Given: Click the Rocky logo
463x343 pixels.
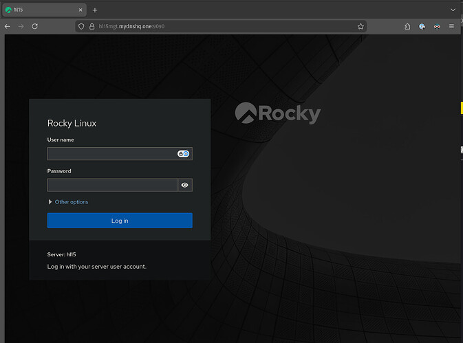Looking at the screenshot, I should 278,113.
